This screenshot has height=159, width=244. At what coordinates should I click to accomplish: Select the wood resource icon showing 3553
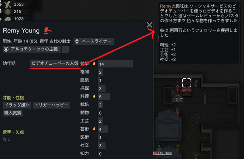coord(8,4)
